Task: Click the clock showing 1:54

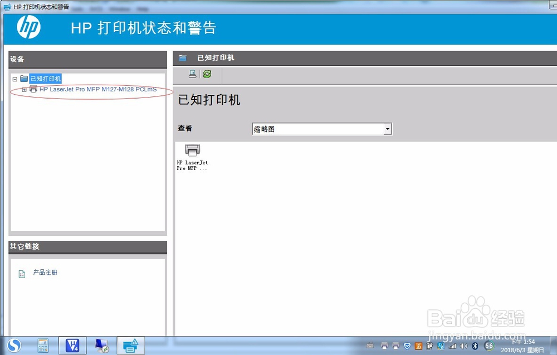Action: 523,342
